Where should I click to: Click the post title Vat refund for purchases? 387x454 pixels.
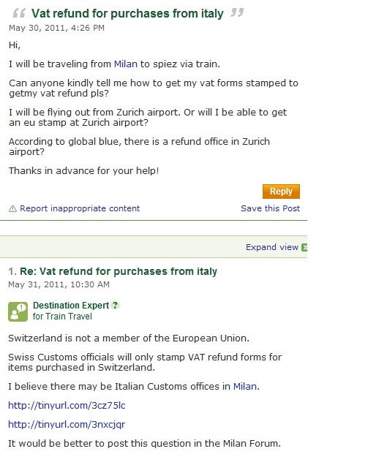[x=127, y=14]
